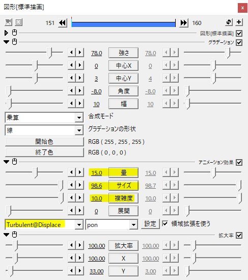Open the pon preset dropdown
The height and width of the screenshot is (280, 248).
(112, 224)
